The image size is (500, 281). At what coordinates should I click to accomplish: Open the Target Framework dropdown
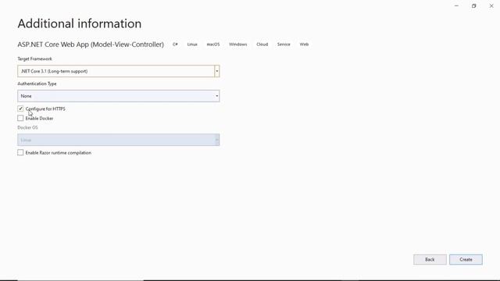click(118, 71)
